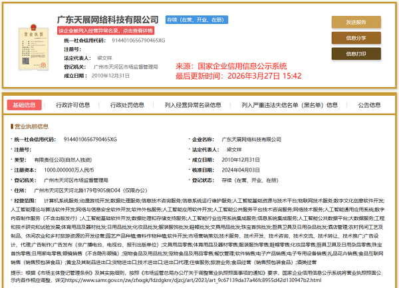Click the 营业执照信息 section heading
Image resolution: width=399 pixels, height=288 pixels.
pos(31,126)
